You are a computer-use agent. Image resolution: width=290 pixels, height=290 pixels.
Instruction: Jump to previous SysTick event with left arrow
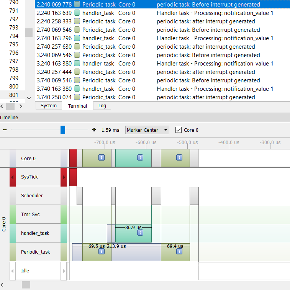13,177
